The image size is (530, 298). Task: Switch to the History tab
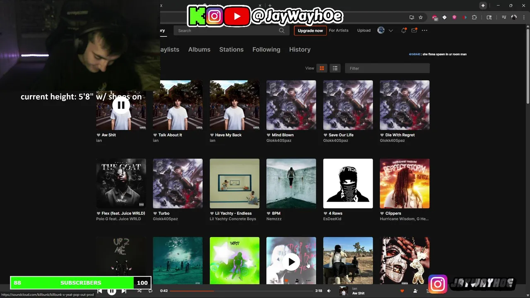click(x=300, y=49)
